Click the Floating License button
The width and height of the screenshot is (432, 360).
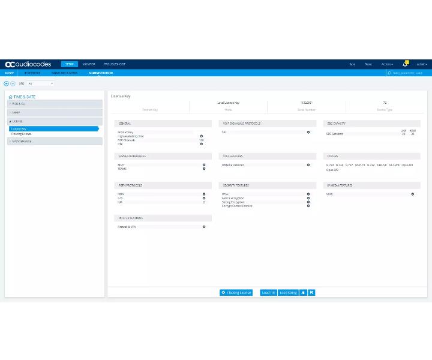point(236,293)
